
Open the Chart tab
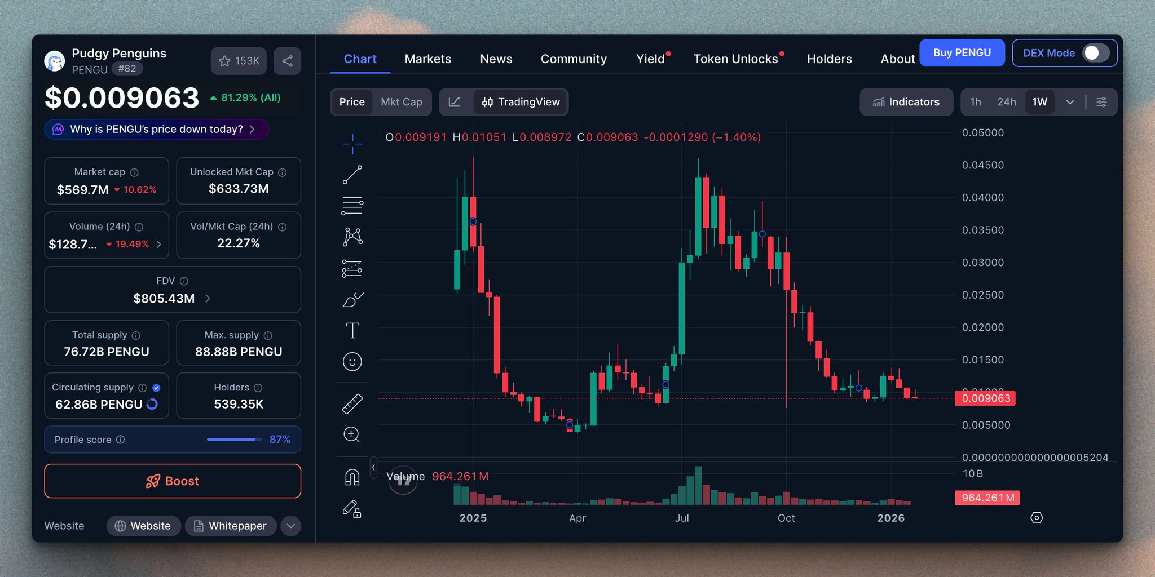point(360,59)
